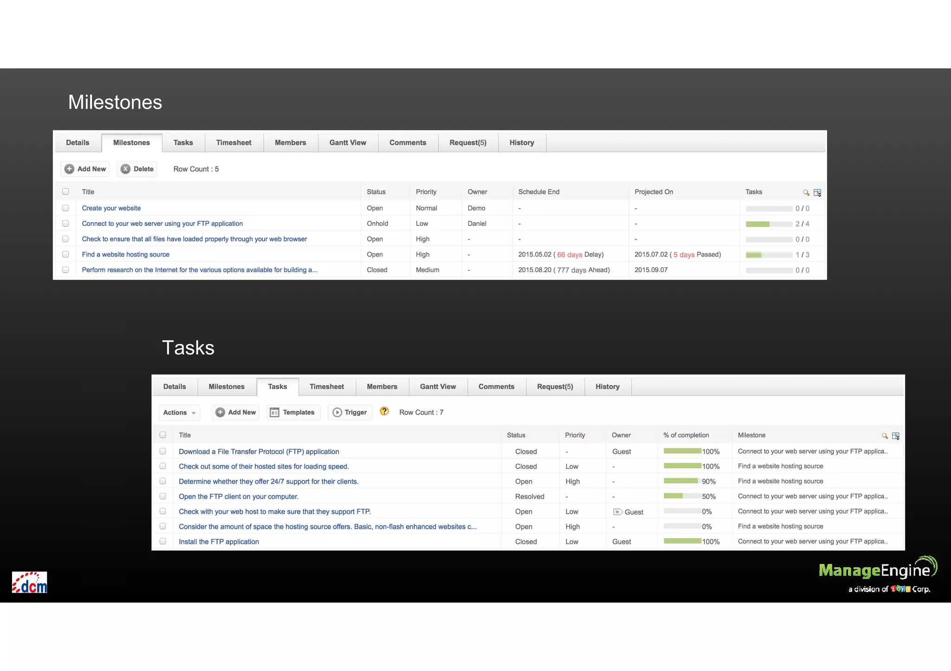The height and width of the screenshot is (671, 951).
Task: Sort by Projected On column header
Action: coord(653,192)
